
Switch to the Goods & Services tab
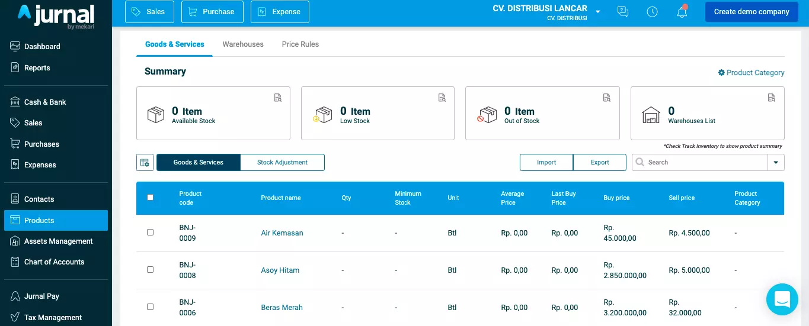click(x=174, y=44)
